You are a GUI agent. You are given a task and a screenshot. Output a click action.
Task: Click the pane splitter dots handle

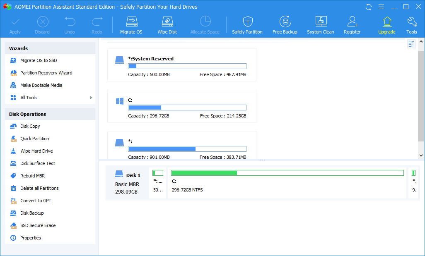pyautogui.click(x=262, y=160)
